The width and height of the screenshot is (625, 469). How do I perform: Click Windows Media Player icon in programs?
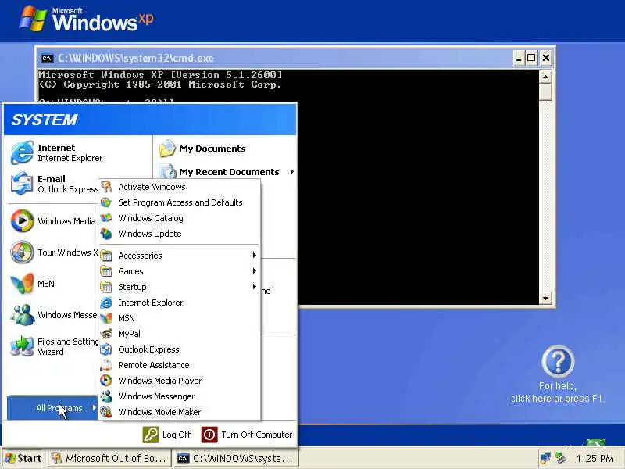pos(106,381)
